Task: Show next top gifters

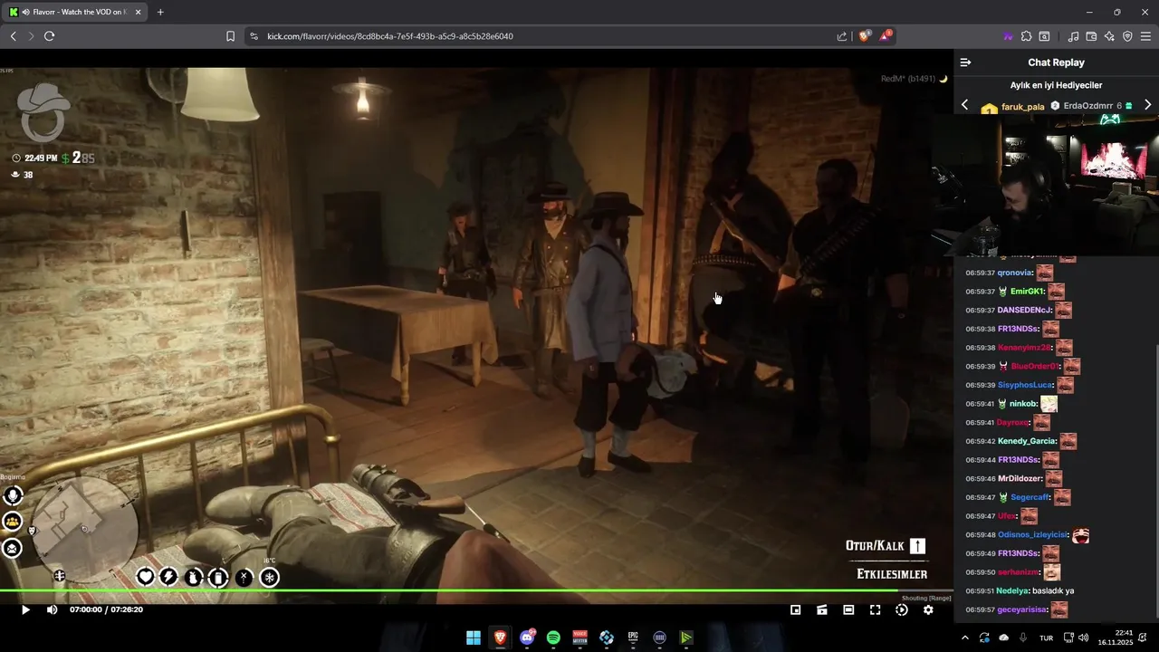Action: (1147, 105)
